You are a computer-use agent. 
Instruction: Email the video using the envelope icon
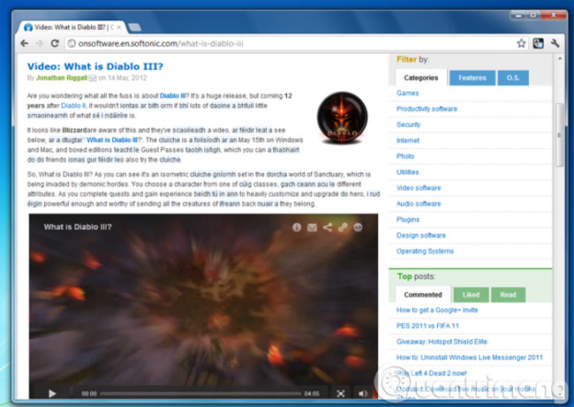click(312, 228)
